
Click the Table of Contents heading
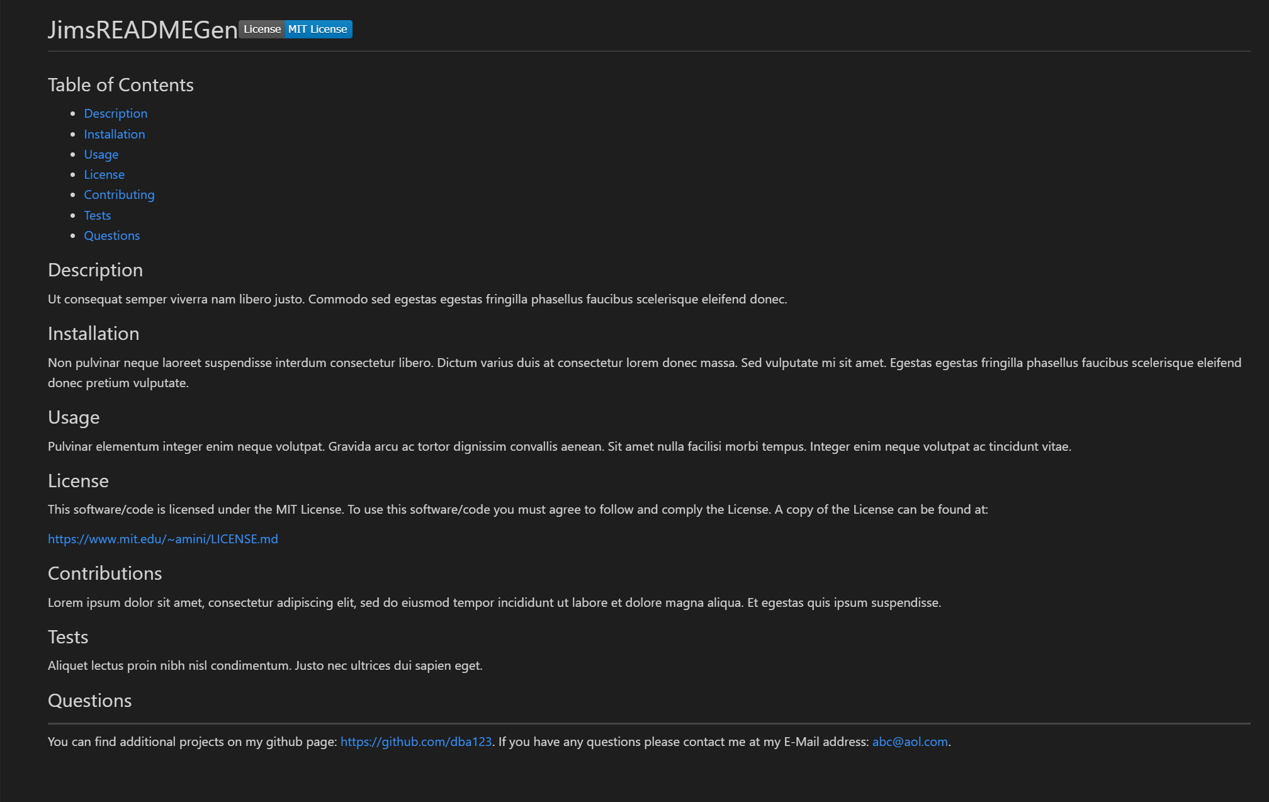(x=120, y=84)
